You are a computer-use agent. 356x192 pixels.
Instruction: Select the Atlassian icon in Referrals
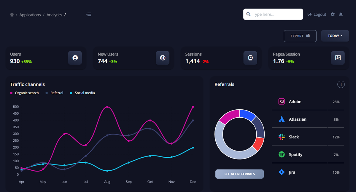click(281, 119)
